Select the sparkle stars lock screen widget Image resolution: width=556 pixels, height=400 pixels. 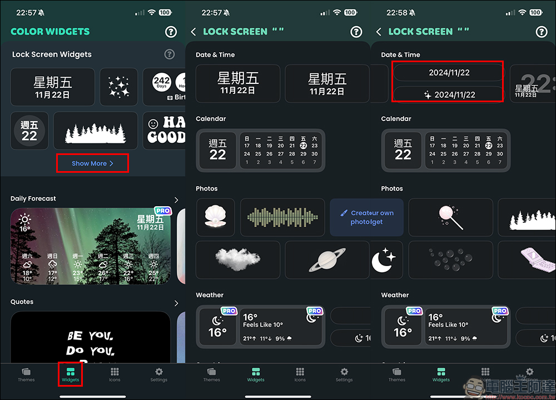[x=119, y=87]
